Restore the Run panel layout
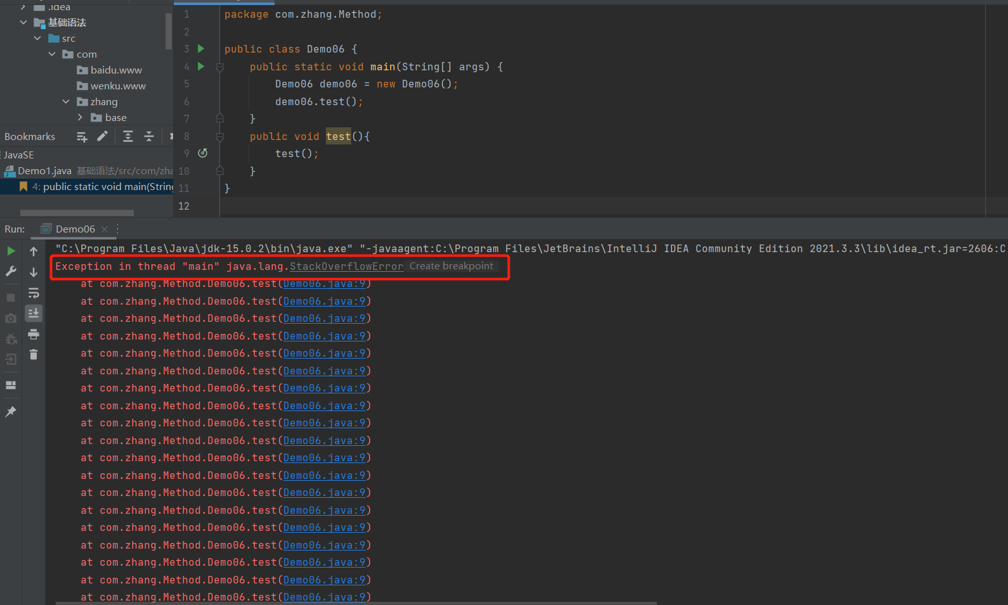The height and width of the screenshot is (605, 1008). tap(11, 385)
